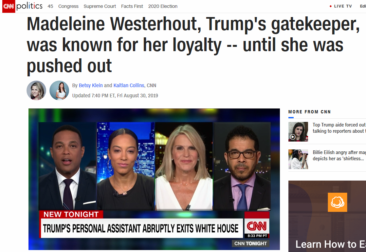Open the 2020 Election section
366x252 pixels.
tap(163, 6)
